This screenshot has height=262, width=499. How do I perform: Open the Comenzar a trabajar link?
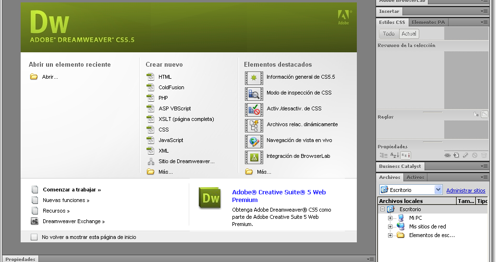72,190
